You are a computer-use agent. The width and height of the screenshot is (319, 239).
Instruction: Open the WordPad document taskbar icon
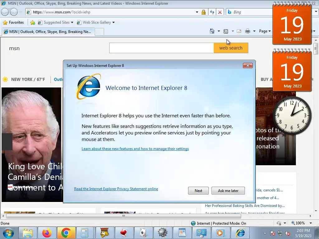[182, 233]
